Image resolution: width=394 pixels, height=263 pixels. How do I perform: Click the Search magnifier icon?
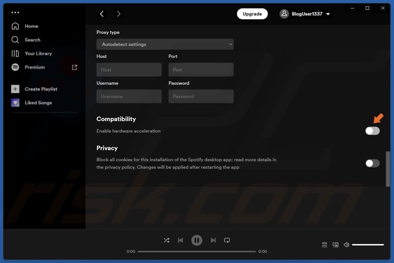point(15,40)
